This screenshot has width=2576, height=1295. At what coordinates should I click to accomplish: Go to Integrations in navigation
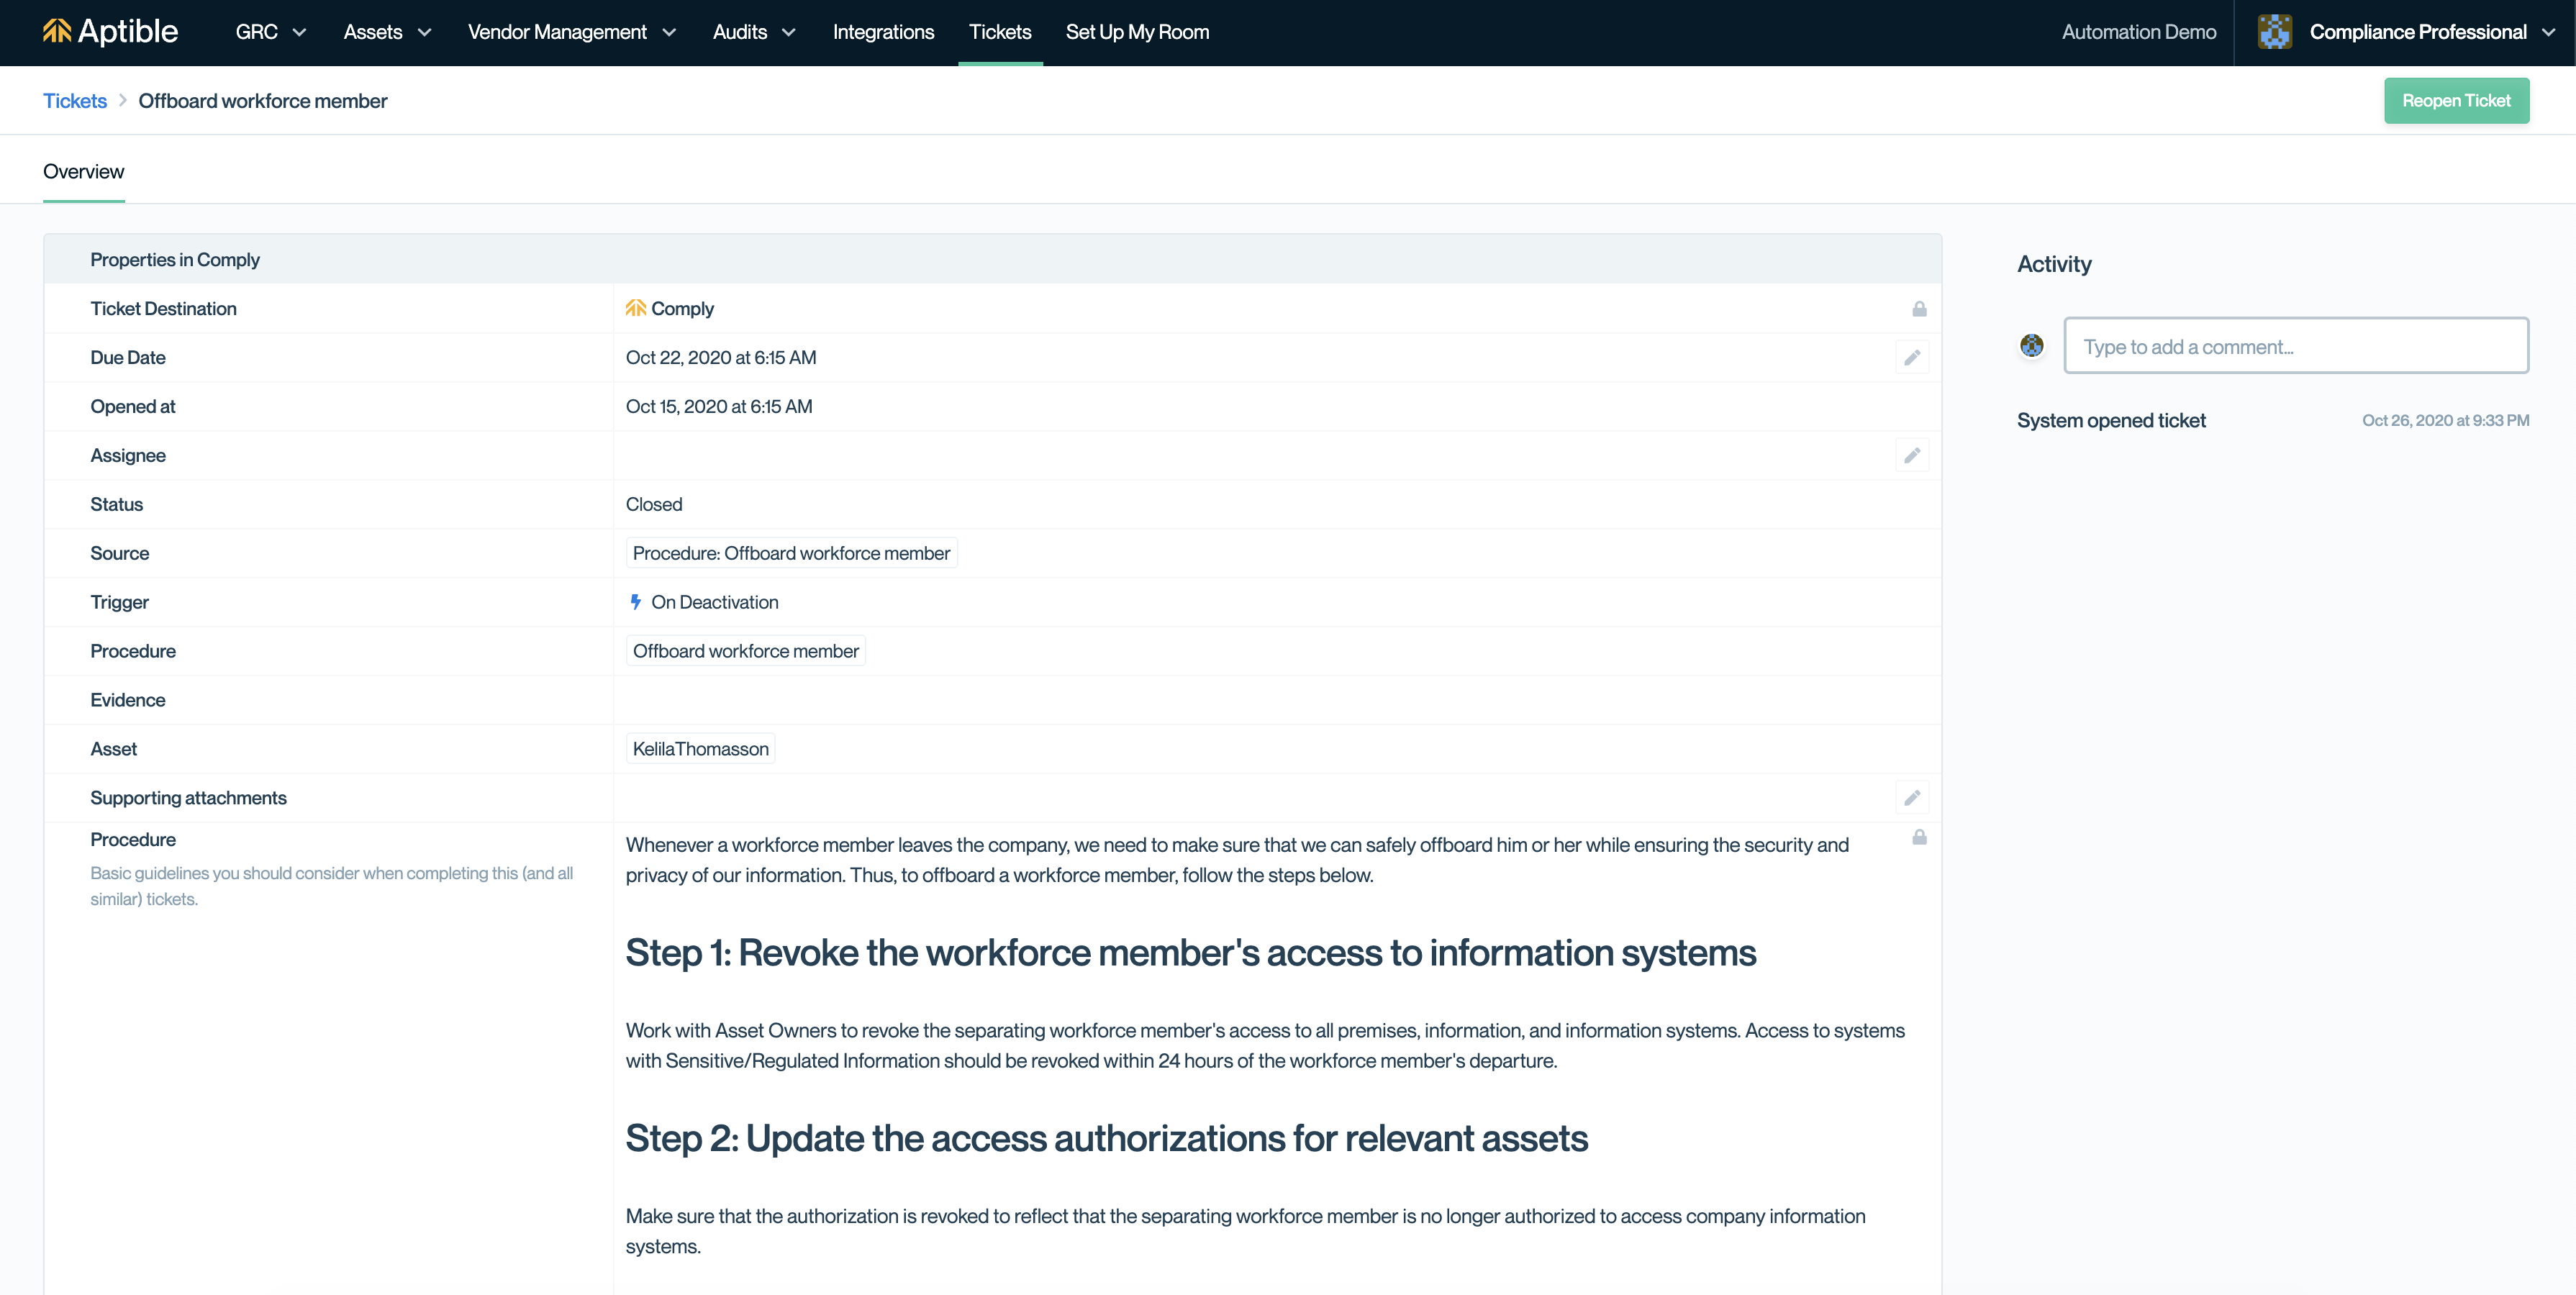pyautogui.click(x=883, y=32)
